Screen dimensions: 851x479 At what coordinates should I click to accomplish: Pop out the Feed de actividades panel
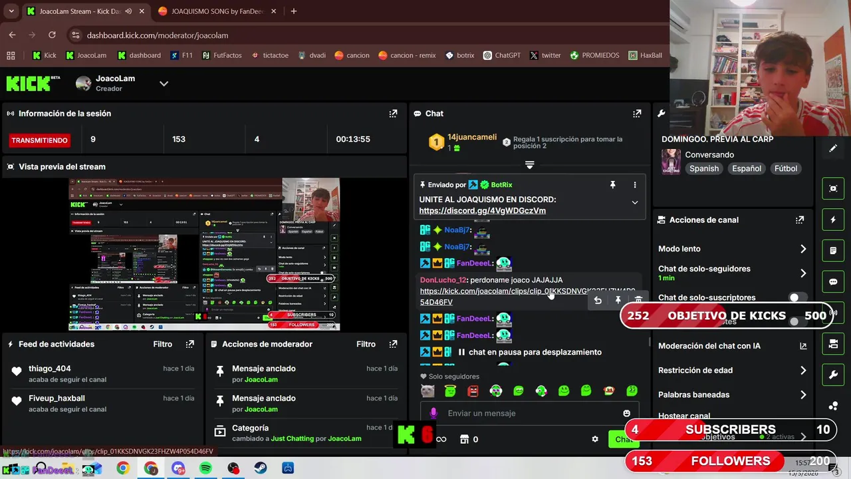click(x=190, y=344)
